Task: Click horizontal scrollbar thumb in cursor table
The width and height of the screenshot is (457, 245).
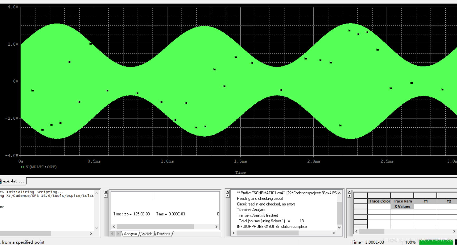Action: (x=372, y=231)
